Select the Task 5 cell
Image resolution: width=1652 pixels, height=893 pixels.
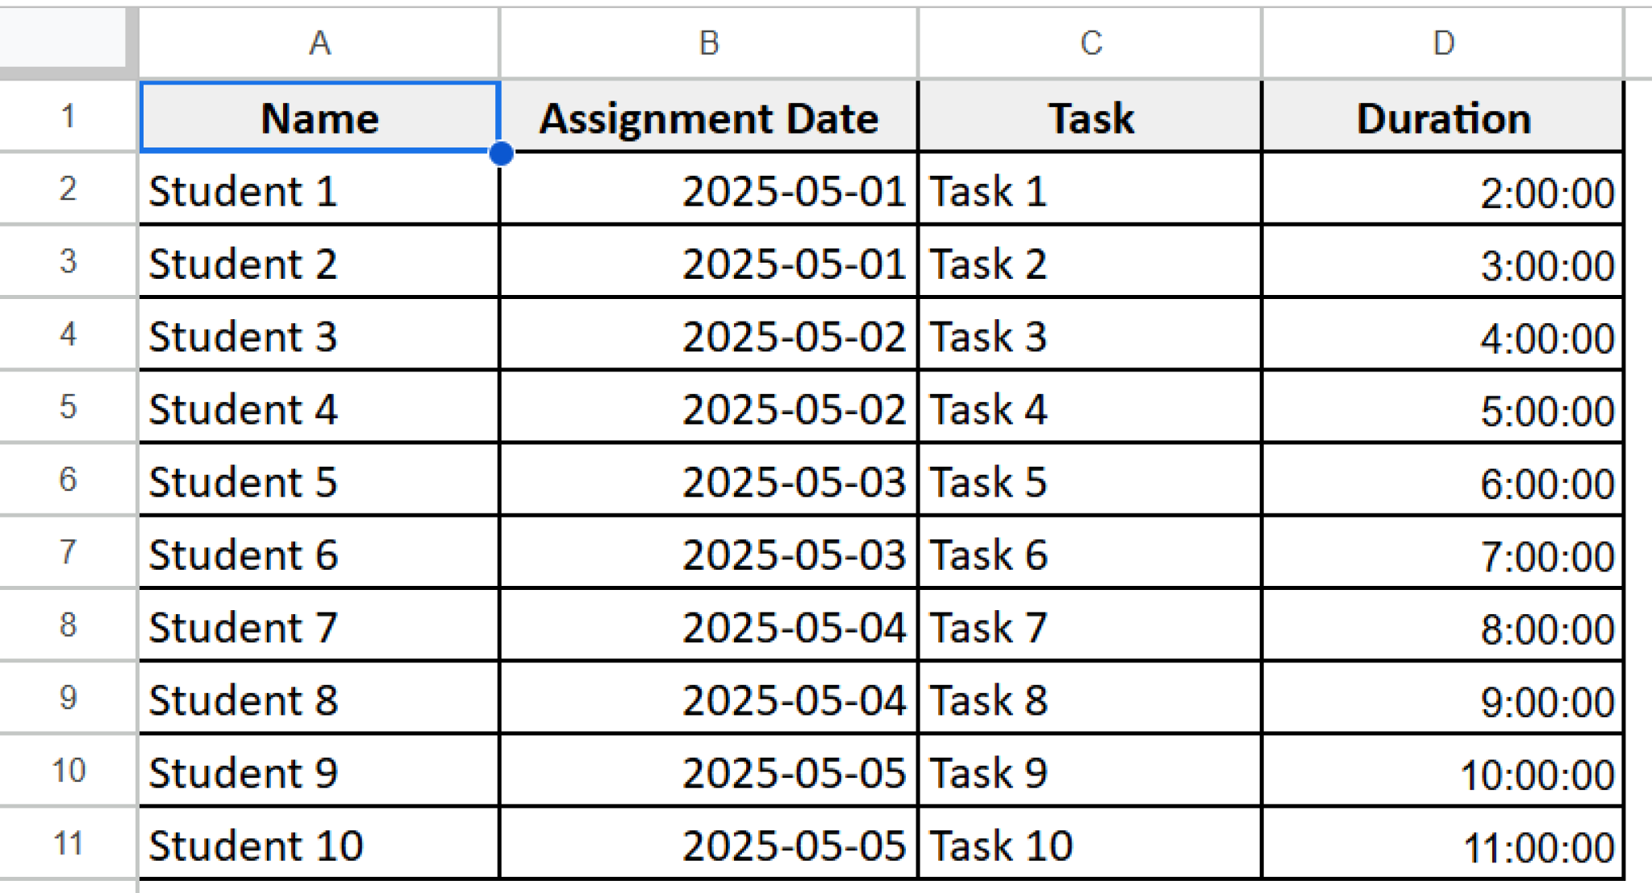pyautogui.click(x=1089, y=481)
